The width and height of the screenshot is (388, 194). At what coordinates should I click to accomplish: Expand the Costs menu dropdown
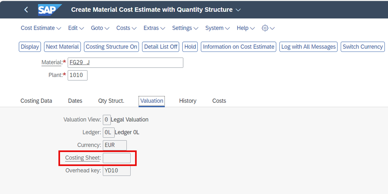click(x=127, y=28)
